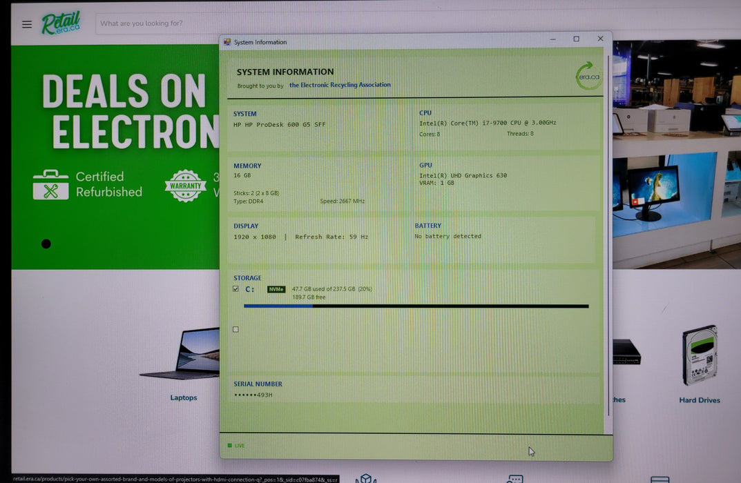
Task: Click the Certified Refurbished toolbox icon
Action: coord(50,185)
